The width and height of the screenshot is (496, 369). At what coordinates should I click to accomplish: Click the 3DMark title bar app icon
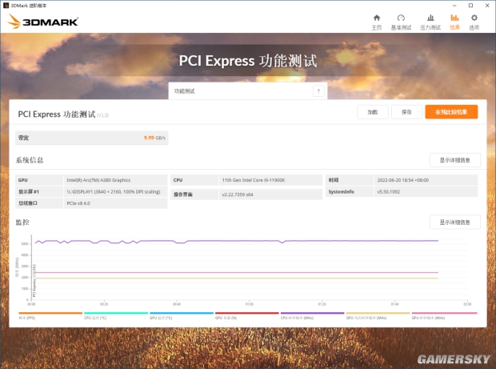(x=6, y=6)
